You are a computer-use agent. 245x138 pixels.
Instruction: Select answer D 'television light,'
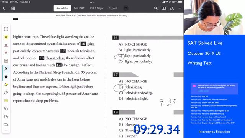coord(134,99)
